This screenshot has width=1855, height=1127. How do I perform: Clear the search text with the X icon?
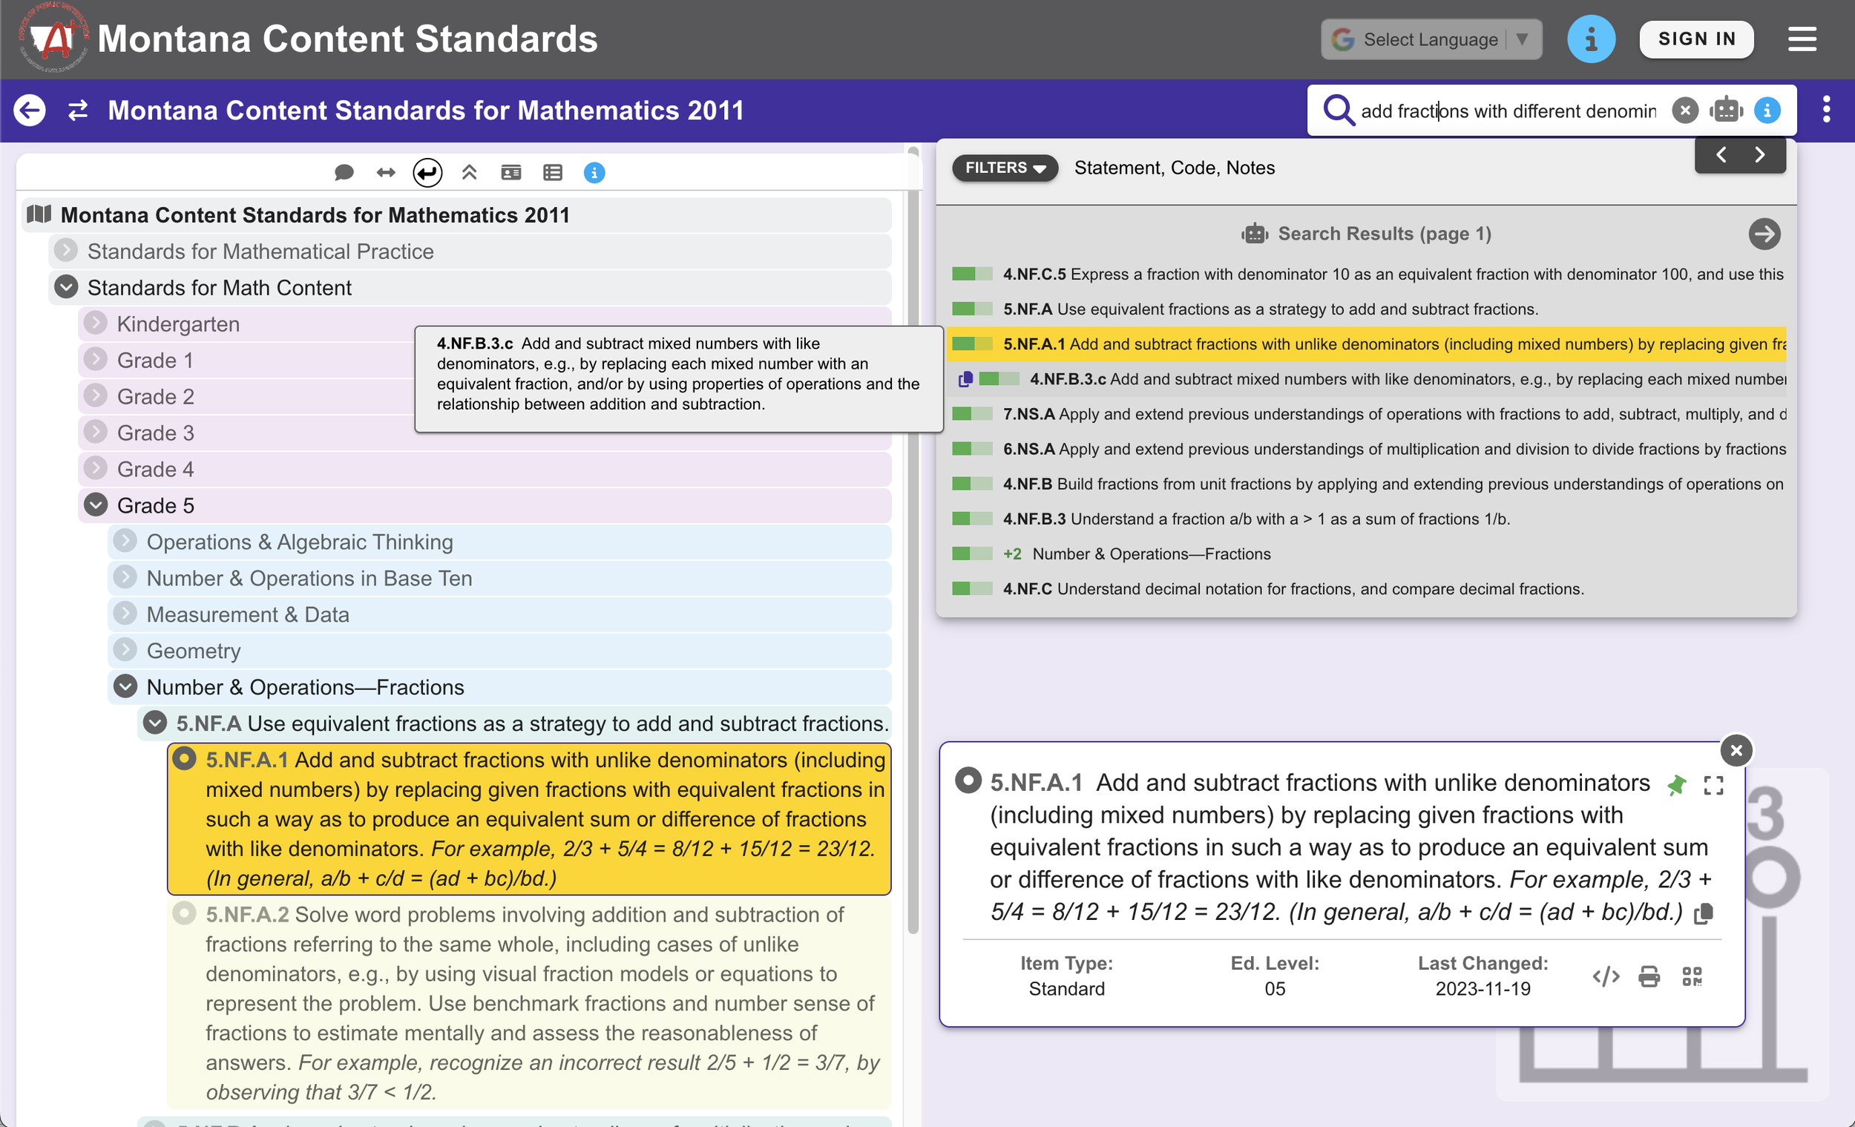(1685, 111)
